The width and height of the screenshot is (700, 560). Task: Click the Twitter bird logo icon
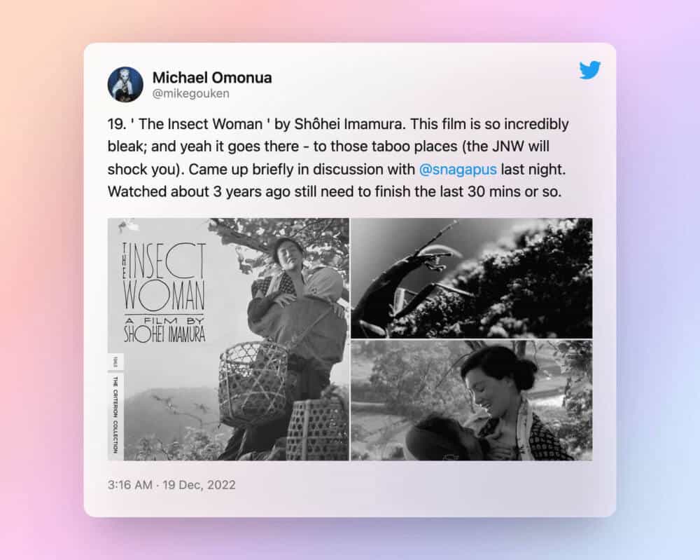point(589,69)
